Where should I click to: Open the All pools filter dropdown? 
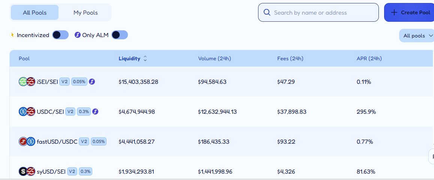point(417,36)
